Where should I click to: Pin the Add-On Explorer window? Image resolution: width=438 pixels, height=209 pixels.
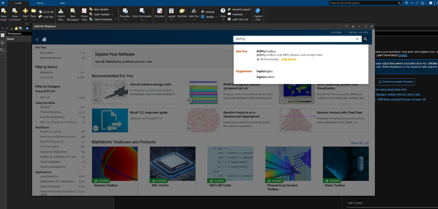tap(346, 26)
